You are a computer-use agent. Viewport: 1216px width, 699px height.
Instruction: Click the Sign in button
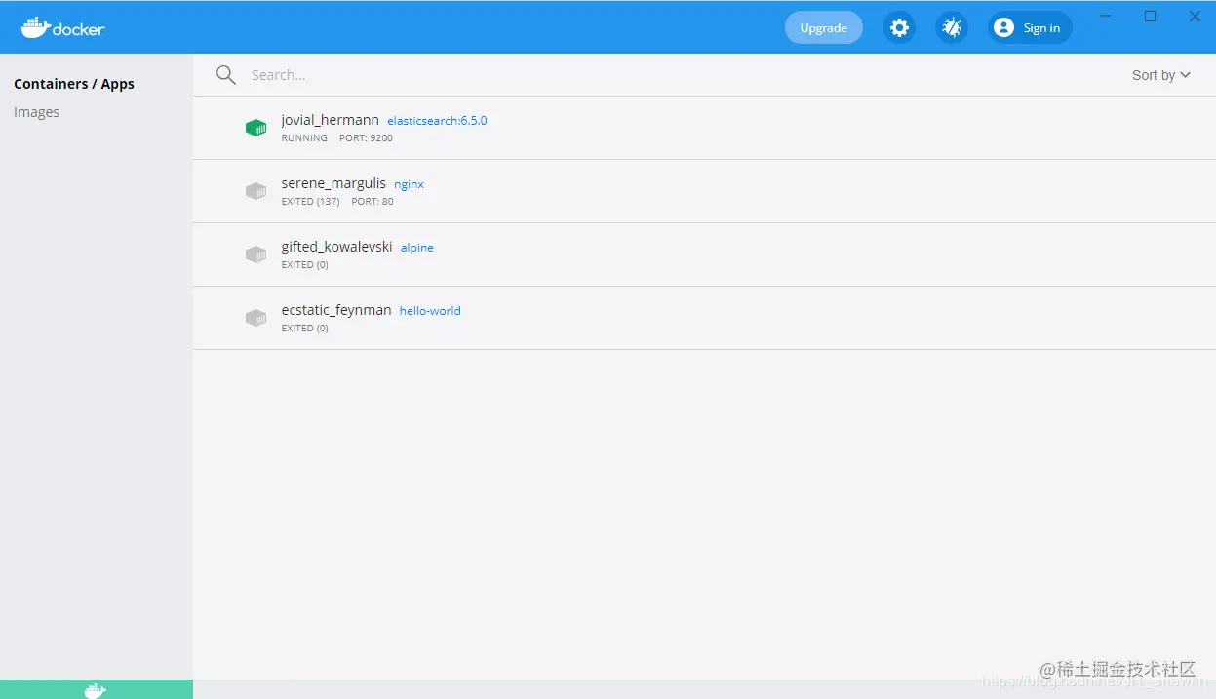[x=1030, y=27]
